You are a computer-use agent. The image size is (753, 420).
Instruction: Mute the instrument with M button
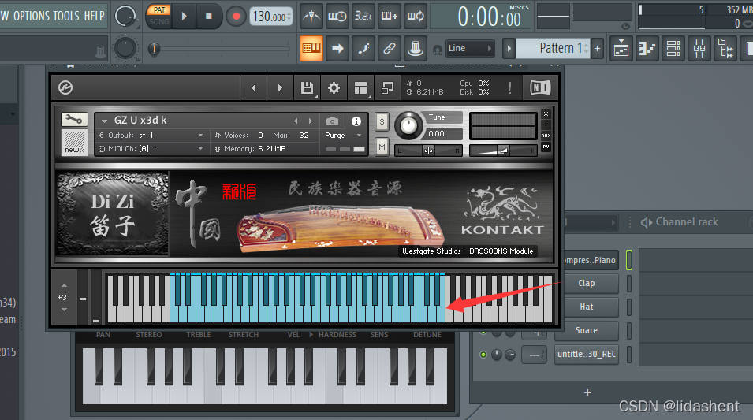[x=382, y=147]
